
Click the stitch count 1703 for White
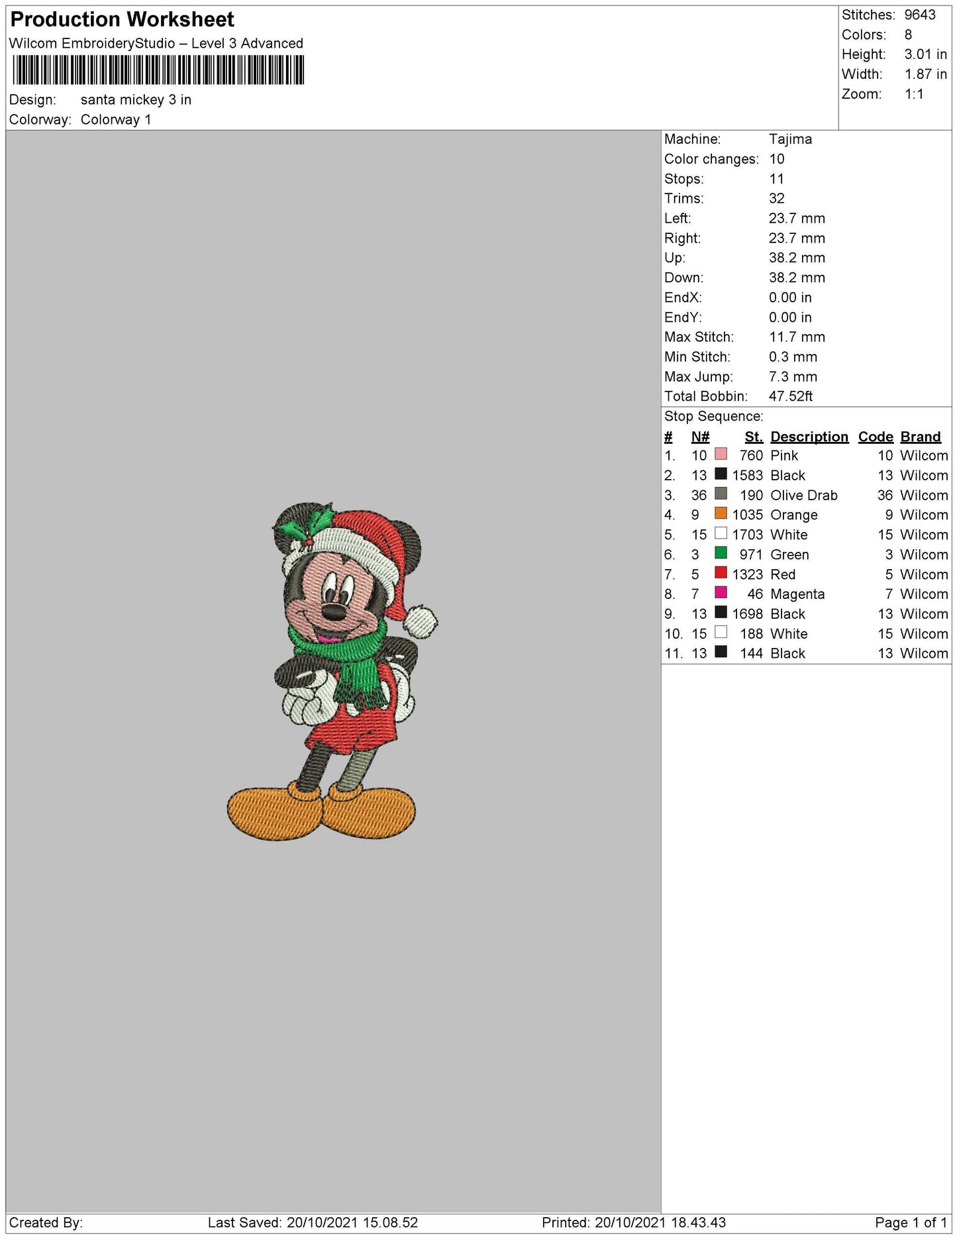tap(748, 535)
